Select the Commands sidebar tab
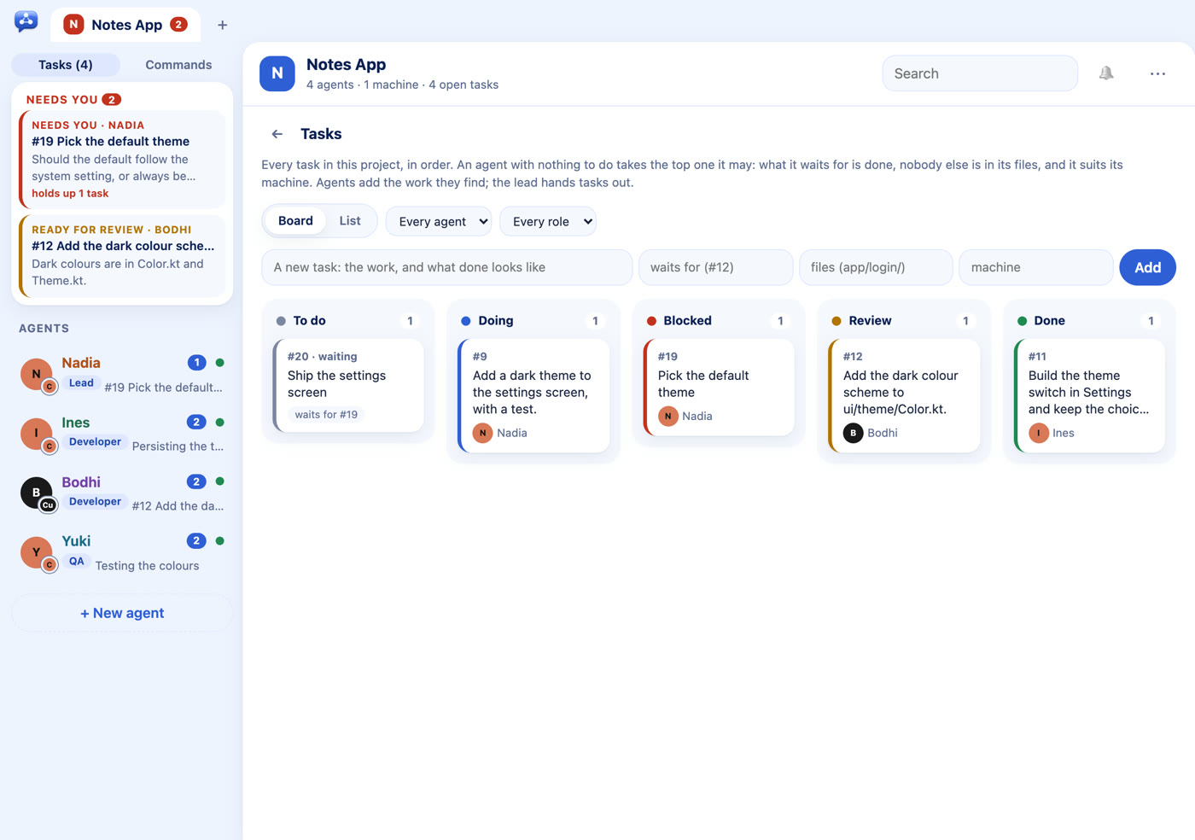Image resolution: width=1195 pixels, height=840 pixels. (178, 65)
